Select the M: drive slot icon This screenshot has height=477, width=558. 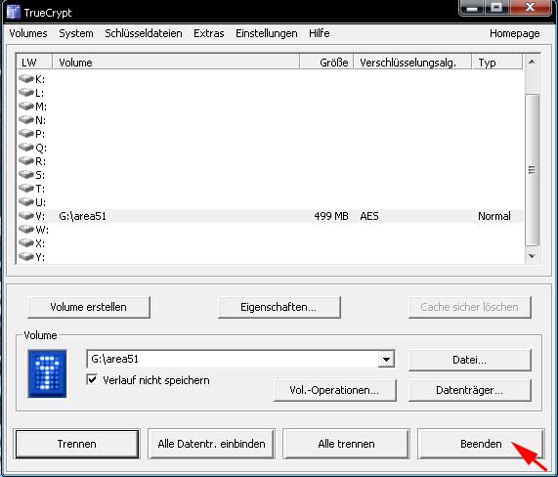click(26, 107)
